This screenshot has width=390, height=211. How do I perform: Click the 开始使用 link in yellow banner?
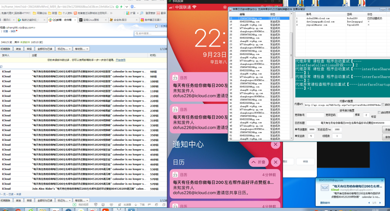point(120,60)
